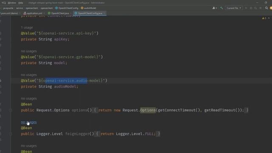Click the Stop square icon
The width and height of the screenshot is (272, 153).
(x=261, y=8)
